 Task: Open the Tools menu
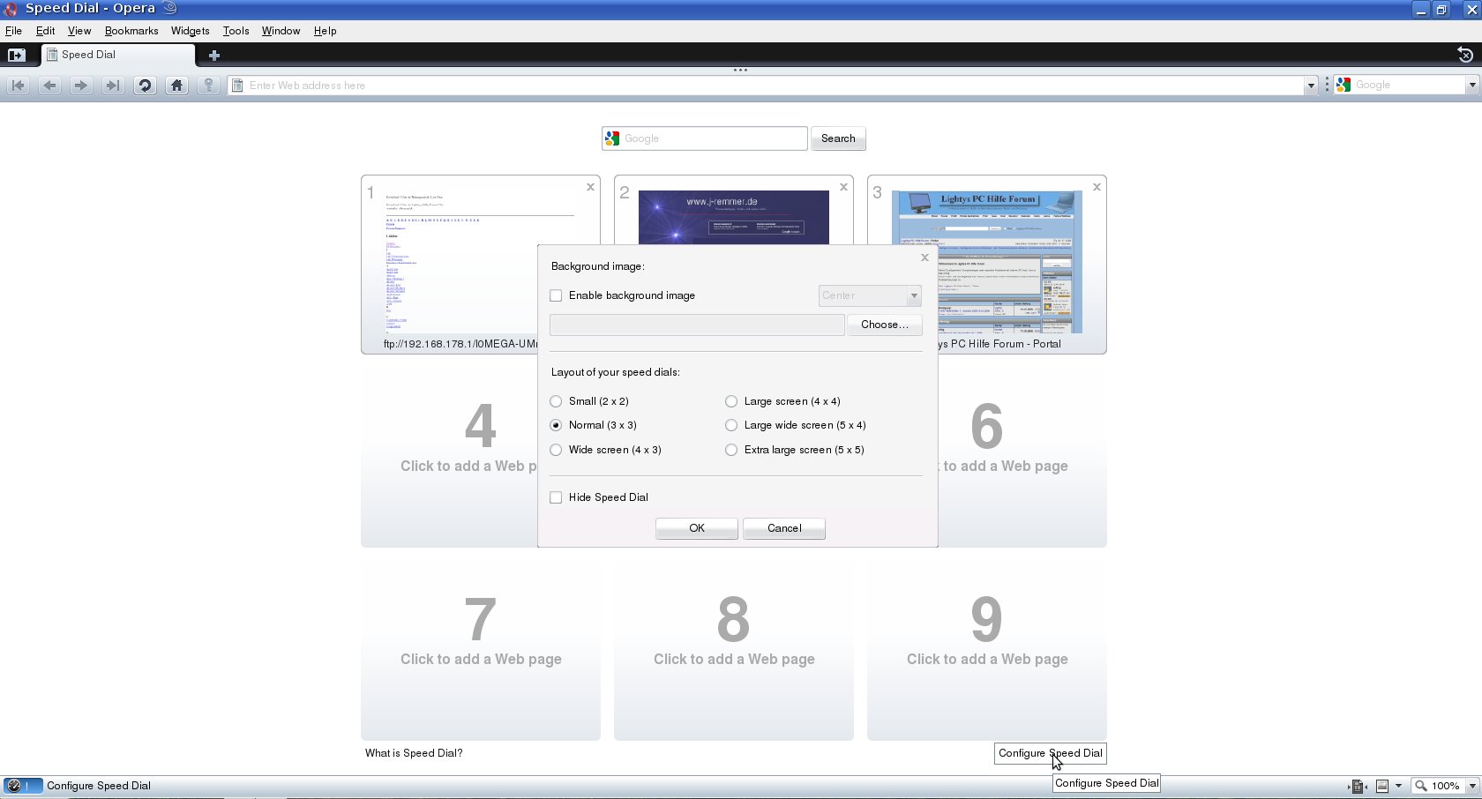tap(236, 31)
